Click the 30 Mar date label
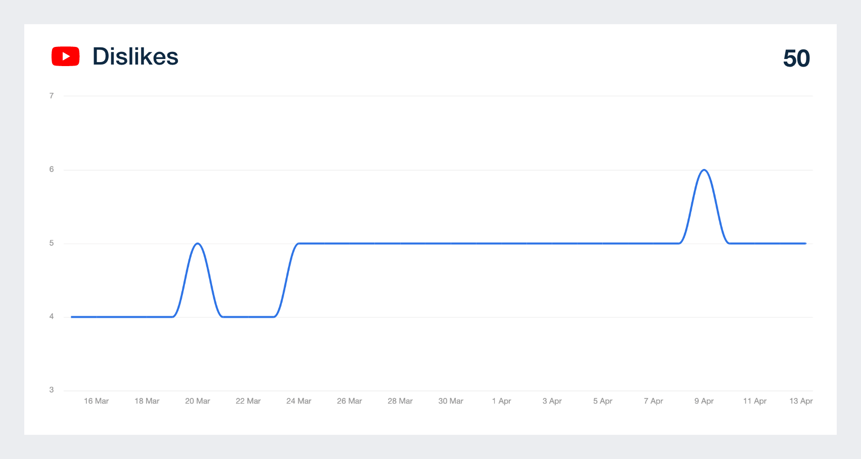861x459 pixels. coord(451,401)
